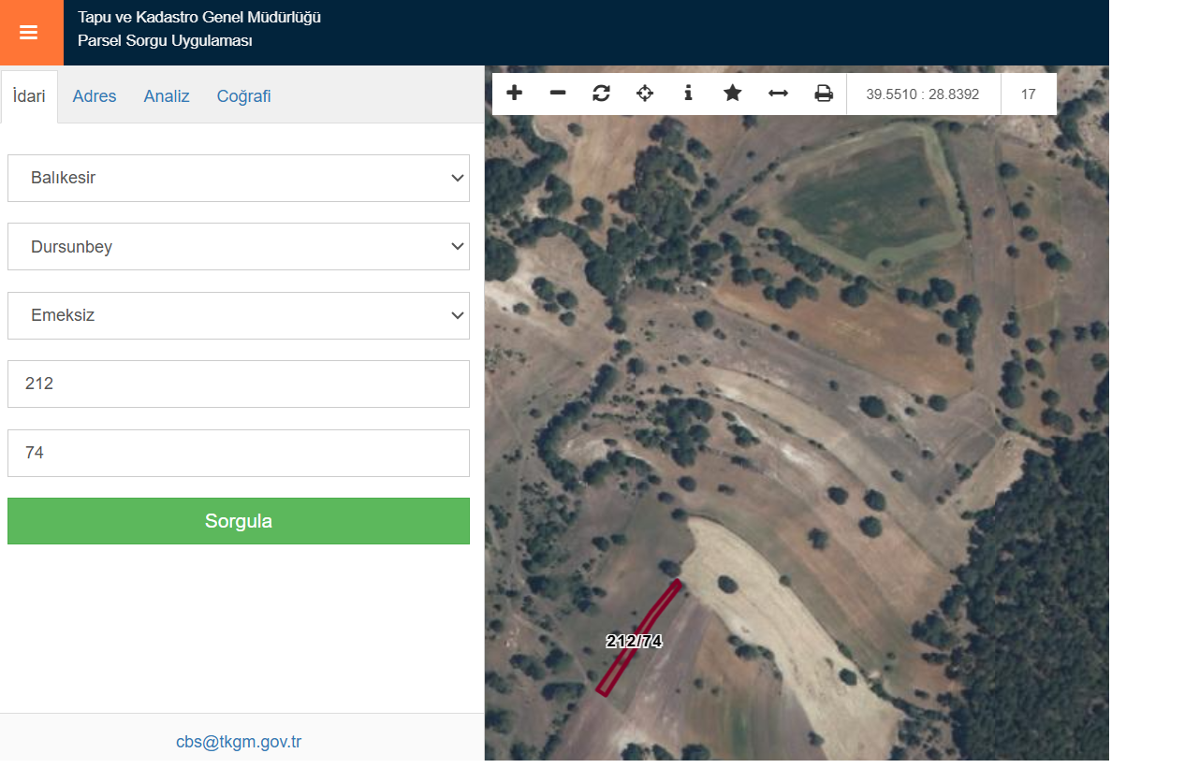Screen dimensions: 1199x768
Task: Switch to the Coğrafi tab
Action: click(x=244, y=96)
